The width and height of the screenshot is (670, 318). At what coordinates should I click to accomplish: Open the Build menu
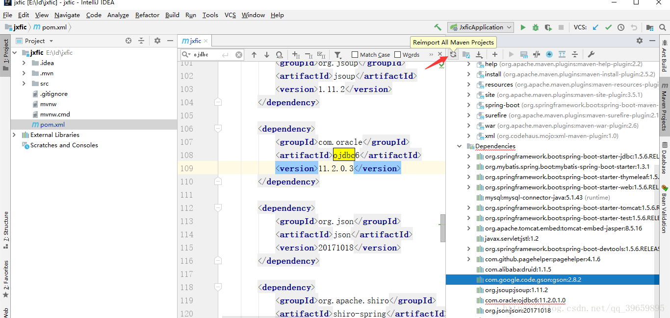172,15
